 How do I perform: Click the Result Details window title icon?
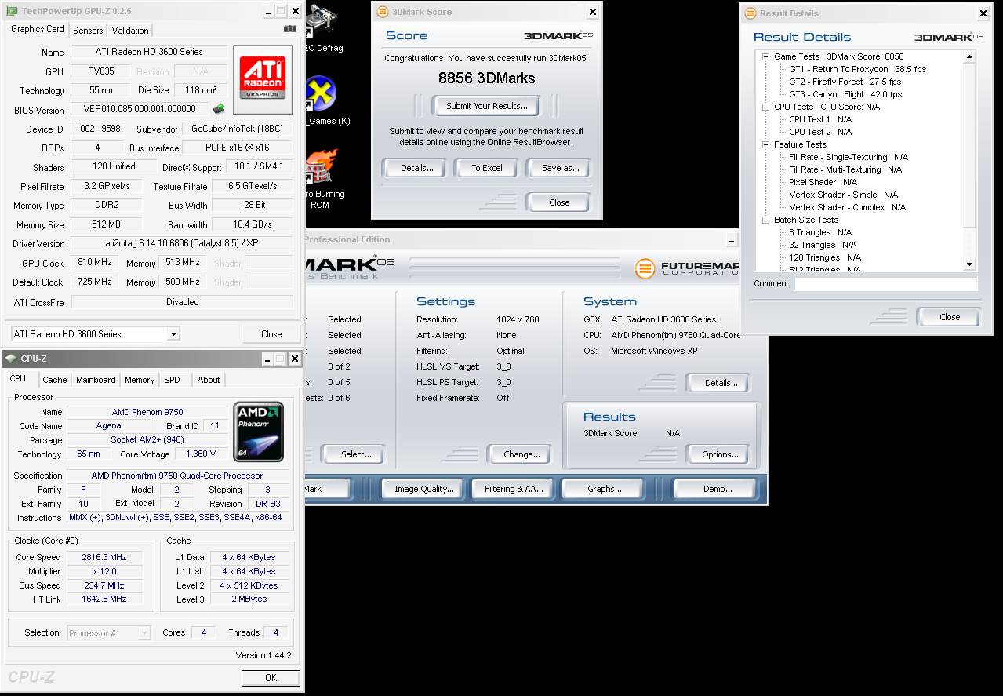point(750,13)
